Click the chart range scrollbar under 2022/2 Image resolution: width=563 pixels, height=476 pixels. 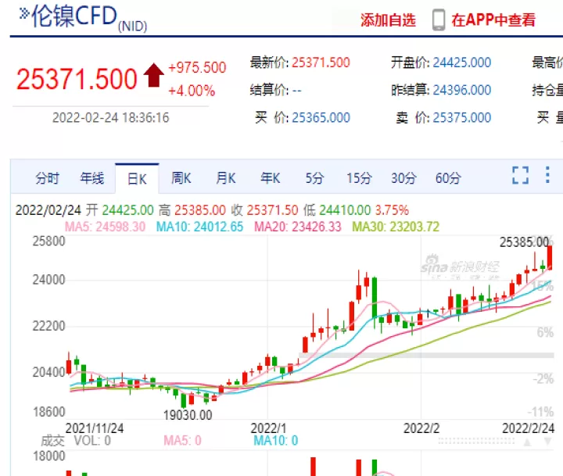point(476,441)
